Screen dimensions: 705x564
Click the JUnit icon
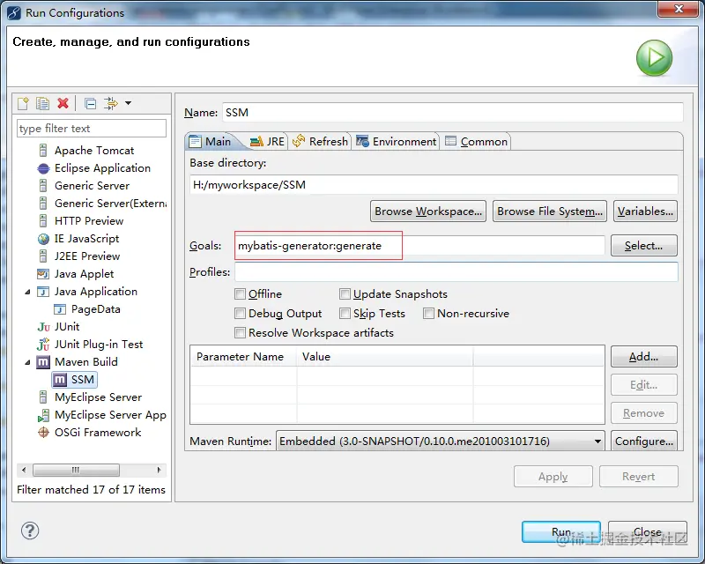[43, 327]
